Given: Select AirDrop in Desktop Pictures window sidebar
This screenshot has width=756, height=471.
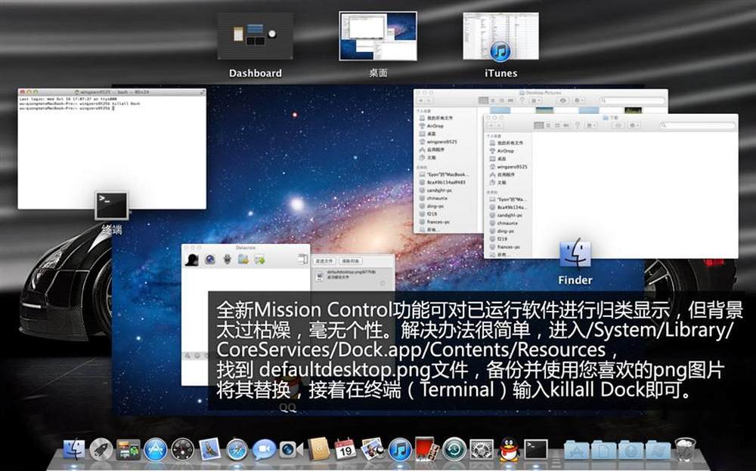Looking at the screenshot, I should (435, 126).
